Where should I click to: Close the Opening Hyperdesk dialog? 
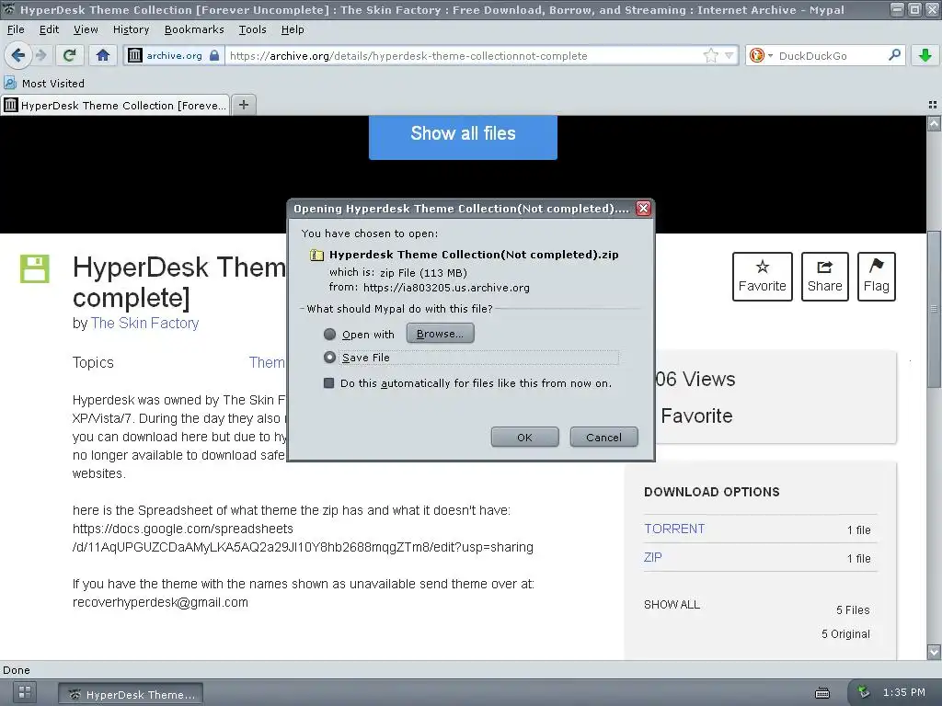[643, 209]
